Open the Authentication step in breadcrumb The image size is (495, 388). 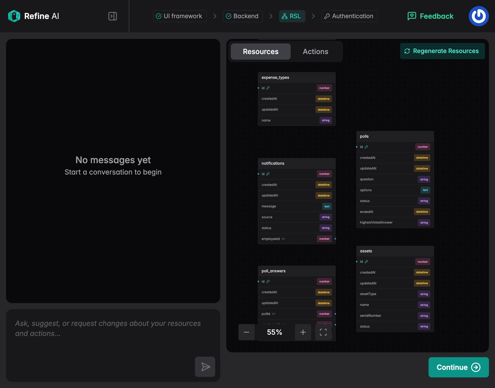(349, 16)
